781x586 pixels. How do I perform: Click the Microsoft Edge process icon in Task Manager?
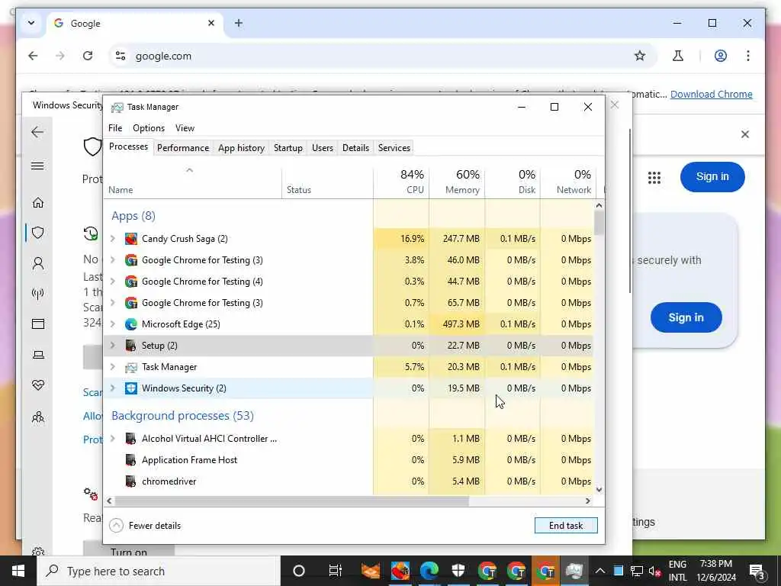(131, 324)
